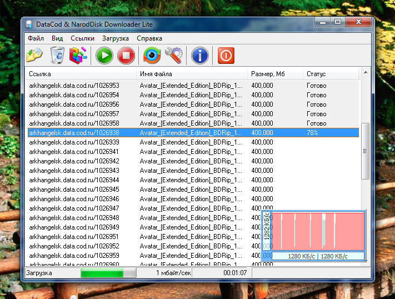Screen dimensions: 395x299
Task: Click Загрузка status bar label
Action: 39,273
